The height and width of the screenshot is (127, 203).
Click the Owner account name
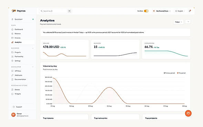[19, 114]
